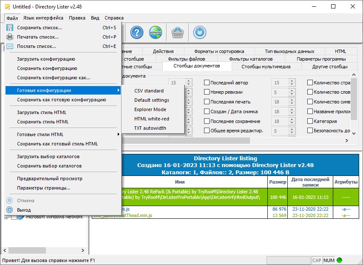The width and height of the screenshot is (363, 265).
Task: Click the Последний автор width input field
Action: [280, 83]
